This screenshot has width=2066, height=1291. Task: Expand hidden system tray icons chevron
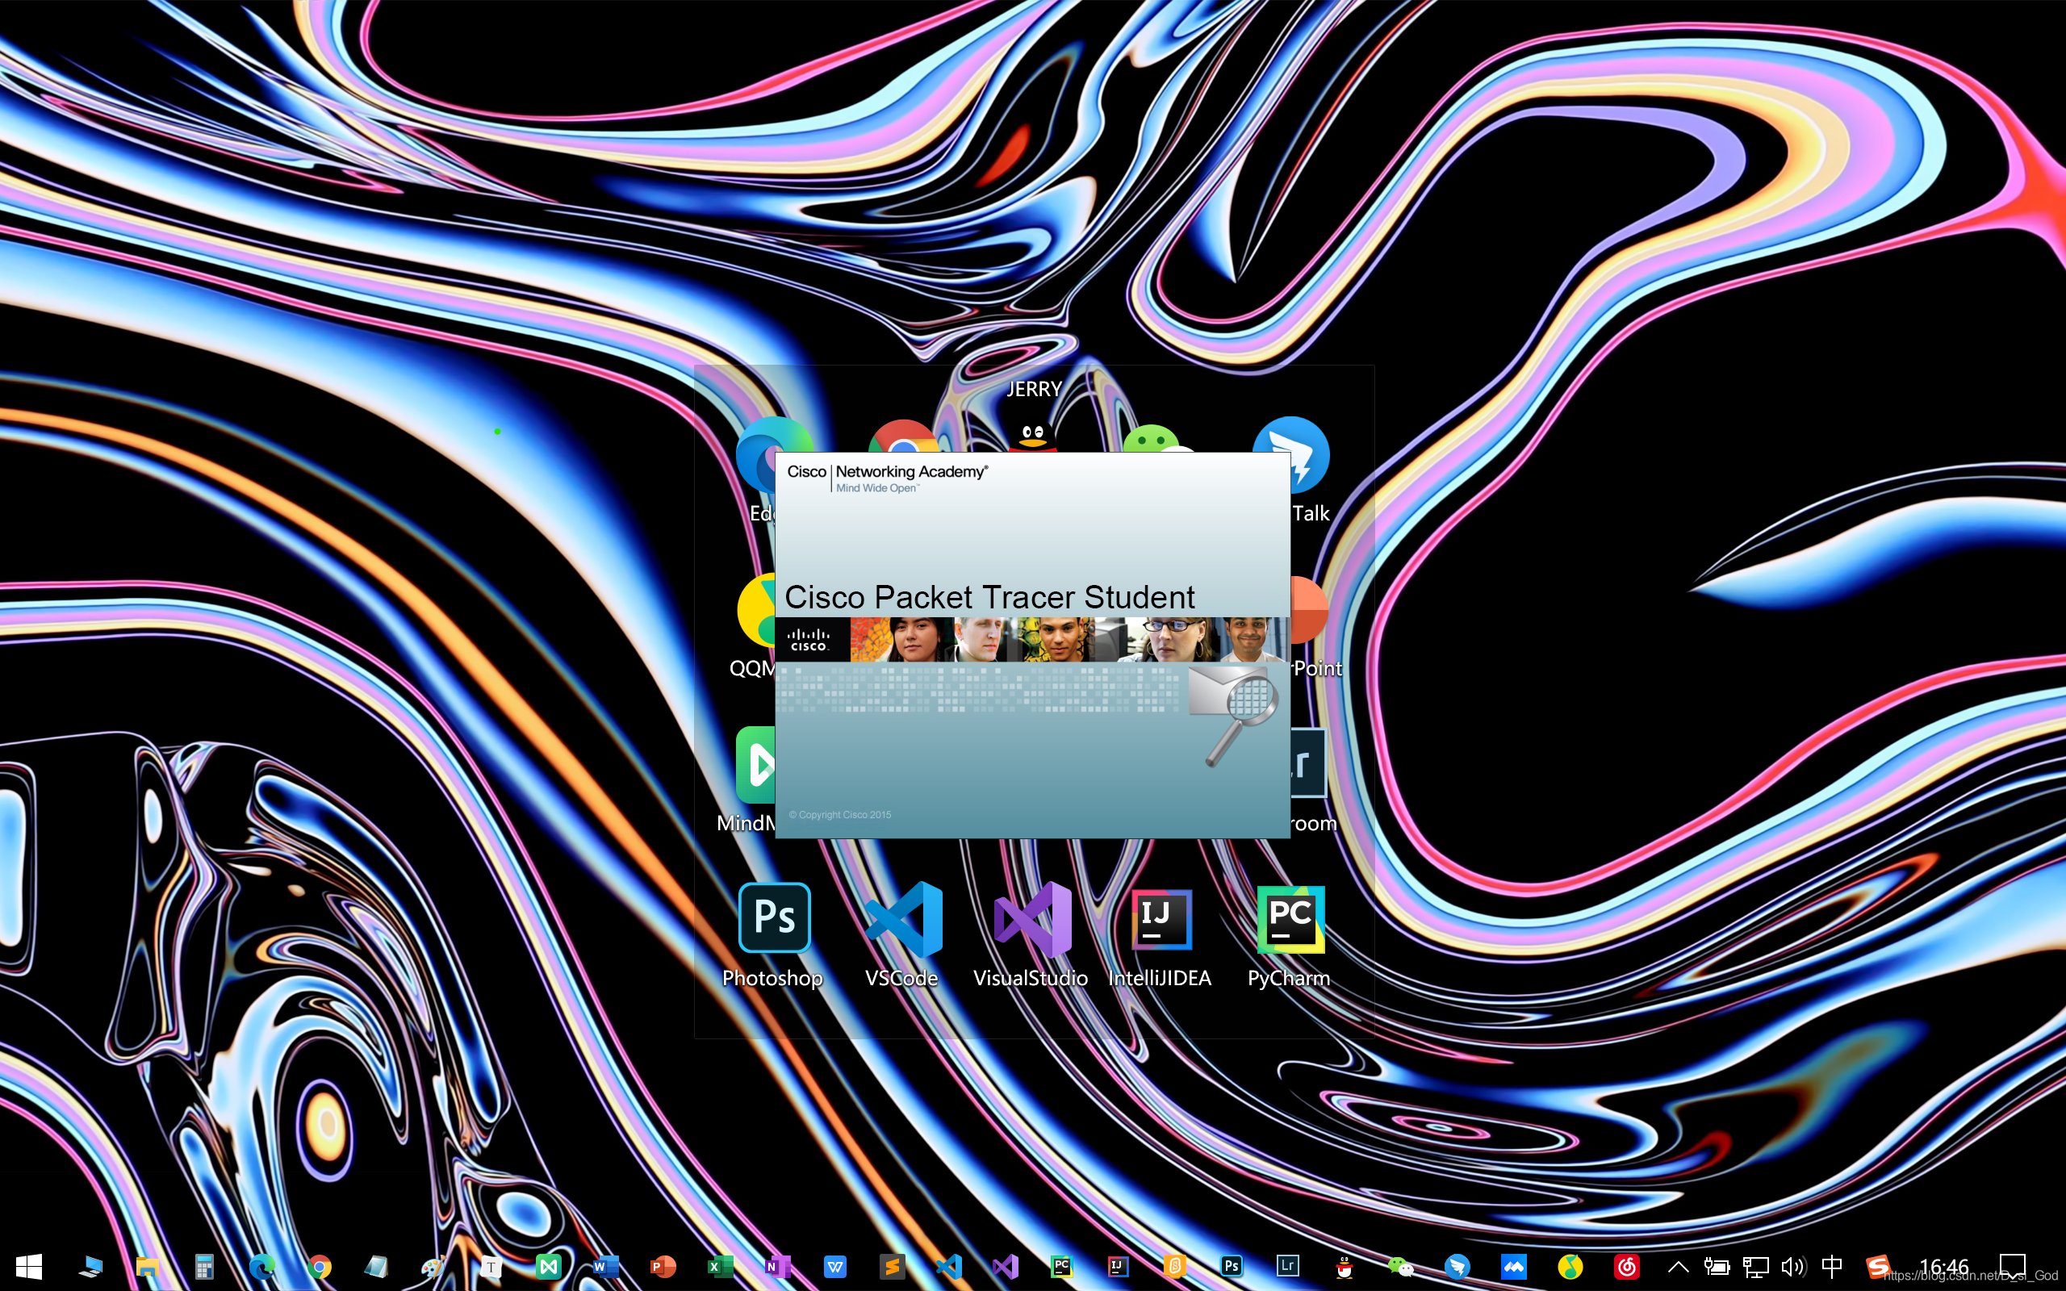coord(1678,1266)
